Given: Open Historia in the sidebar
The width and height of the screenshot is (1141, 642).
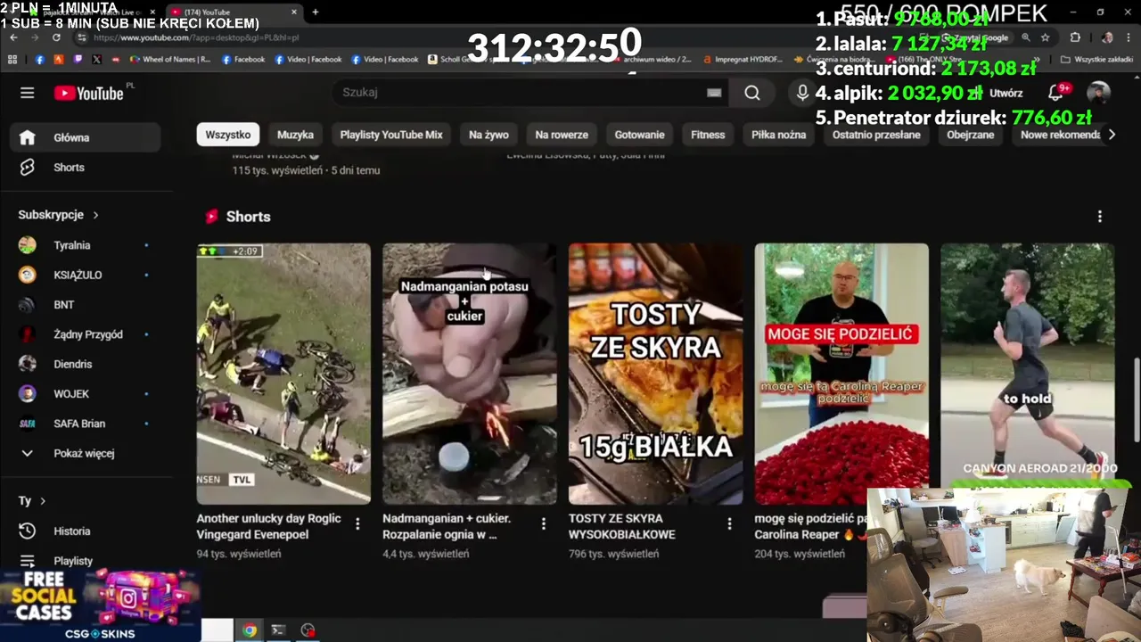Looking at the screenshot, I should click(86, 531).
